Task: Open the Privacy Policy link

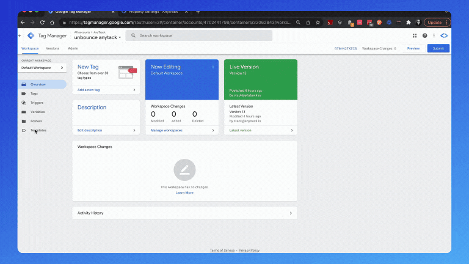Action: [249, 250]
